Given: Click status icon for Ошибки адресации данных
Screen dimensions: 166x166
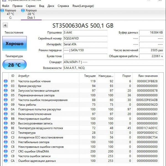Looking at the screenshot, I should coord(6,161).
